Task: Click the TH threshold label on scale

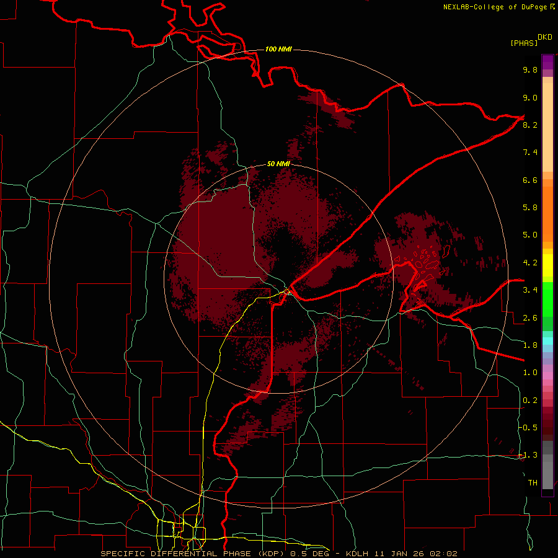Action: click(533, 483)
